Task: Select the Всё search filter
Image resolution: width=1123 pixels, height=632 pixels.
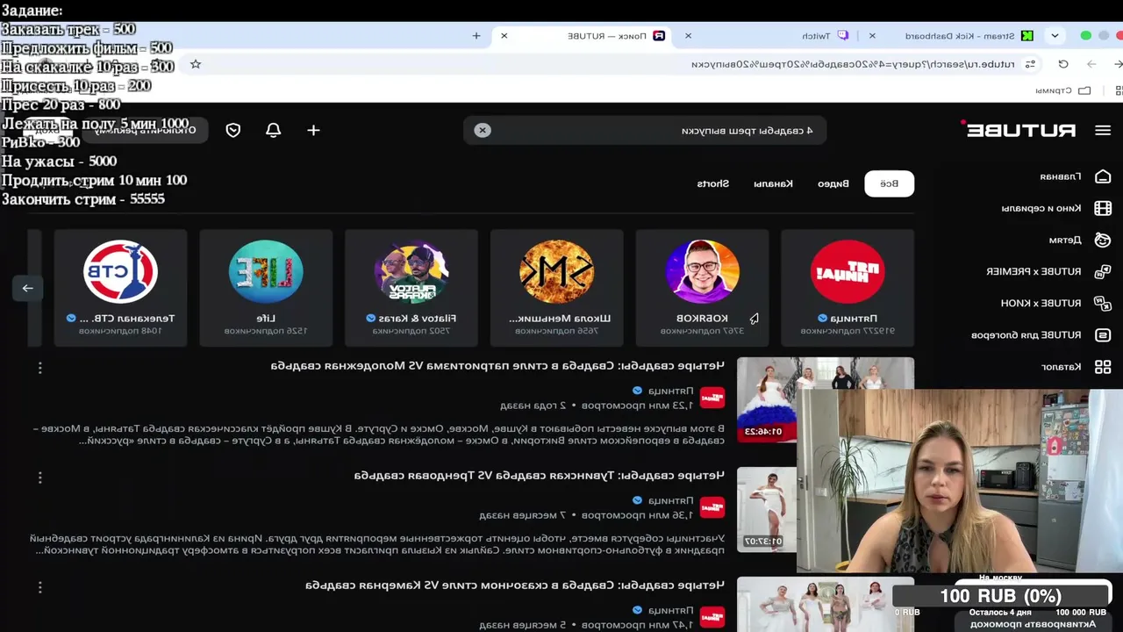Action: pos(890,183)
